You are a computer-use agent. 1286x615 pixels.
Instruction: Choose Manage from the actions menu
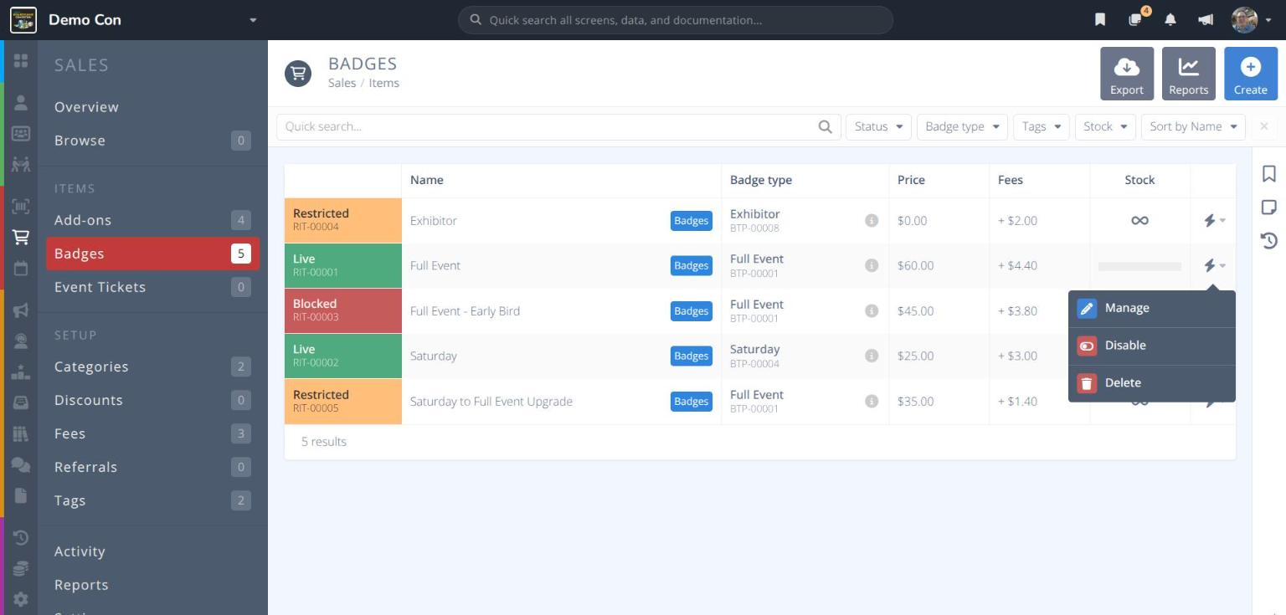click(1152, 309)
